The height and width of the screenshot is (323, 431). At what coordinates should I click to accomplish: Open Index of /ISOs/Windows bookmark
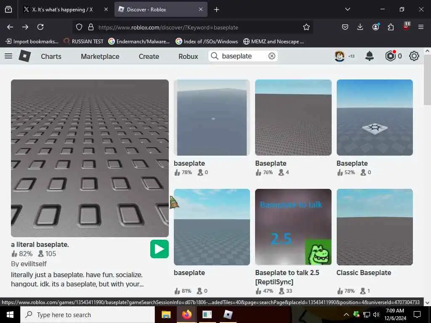(x=207, y=42)
